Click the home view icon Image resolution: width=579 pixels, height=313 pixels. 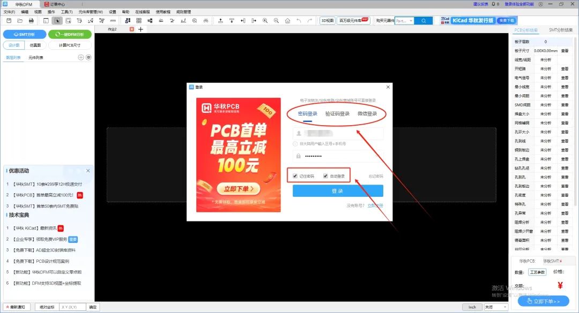(x=287, y=21)
